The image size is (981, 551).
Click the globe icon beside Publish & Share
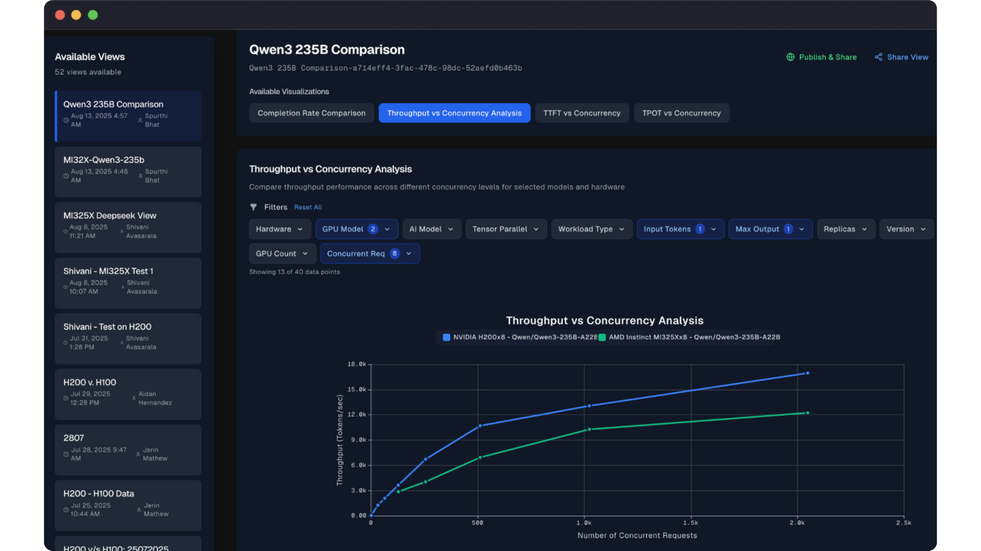point(790,57)
